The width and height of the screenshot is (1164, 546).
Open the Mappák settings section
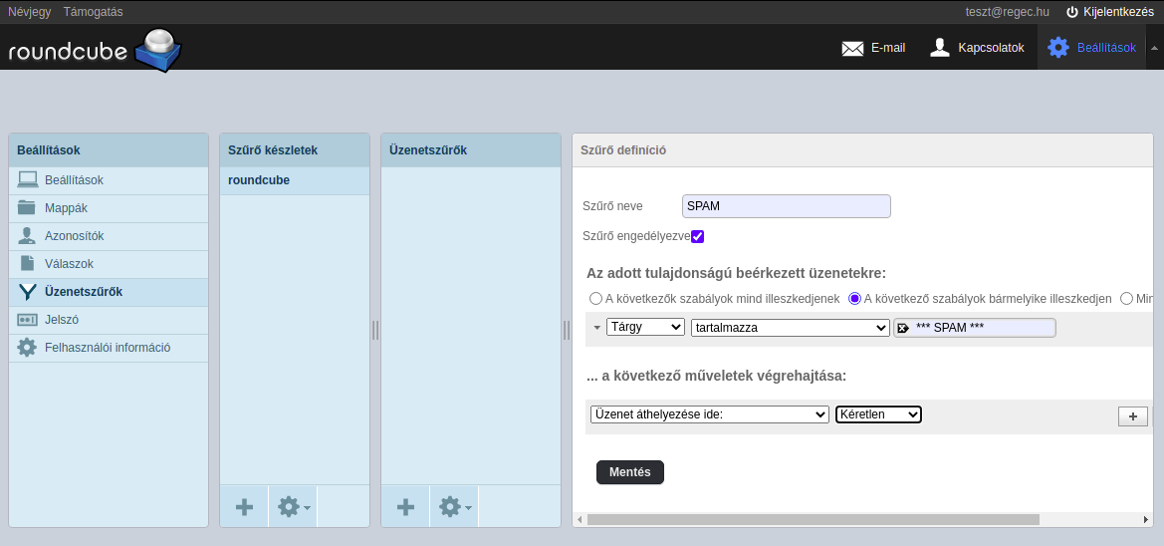66,208
